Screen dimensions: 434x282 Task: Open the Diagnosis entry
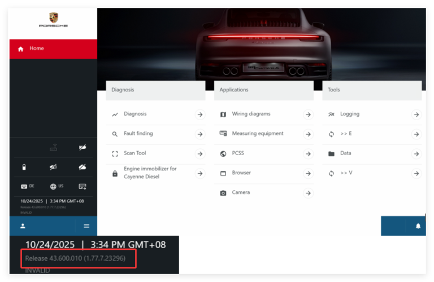(135, 114)
